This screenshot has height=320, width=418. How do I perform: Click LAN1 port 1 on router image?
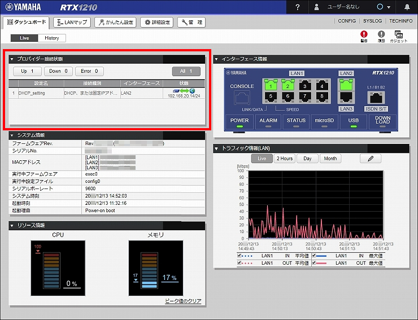click(x=271, y=85)
